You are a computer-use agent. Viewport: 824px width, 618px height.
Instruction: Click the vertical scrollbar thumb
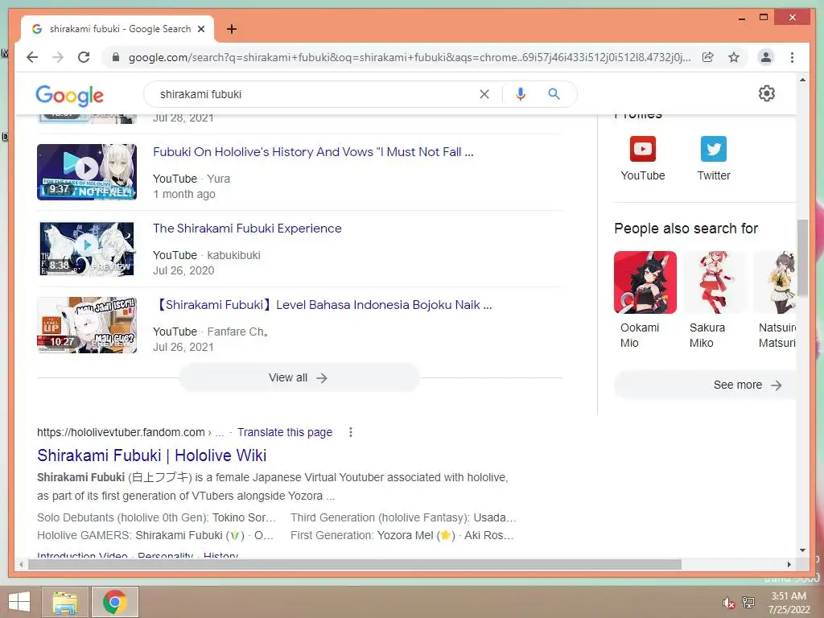pos(802,257)
